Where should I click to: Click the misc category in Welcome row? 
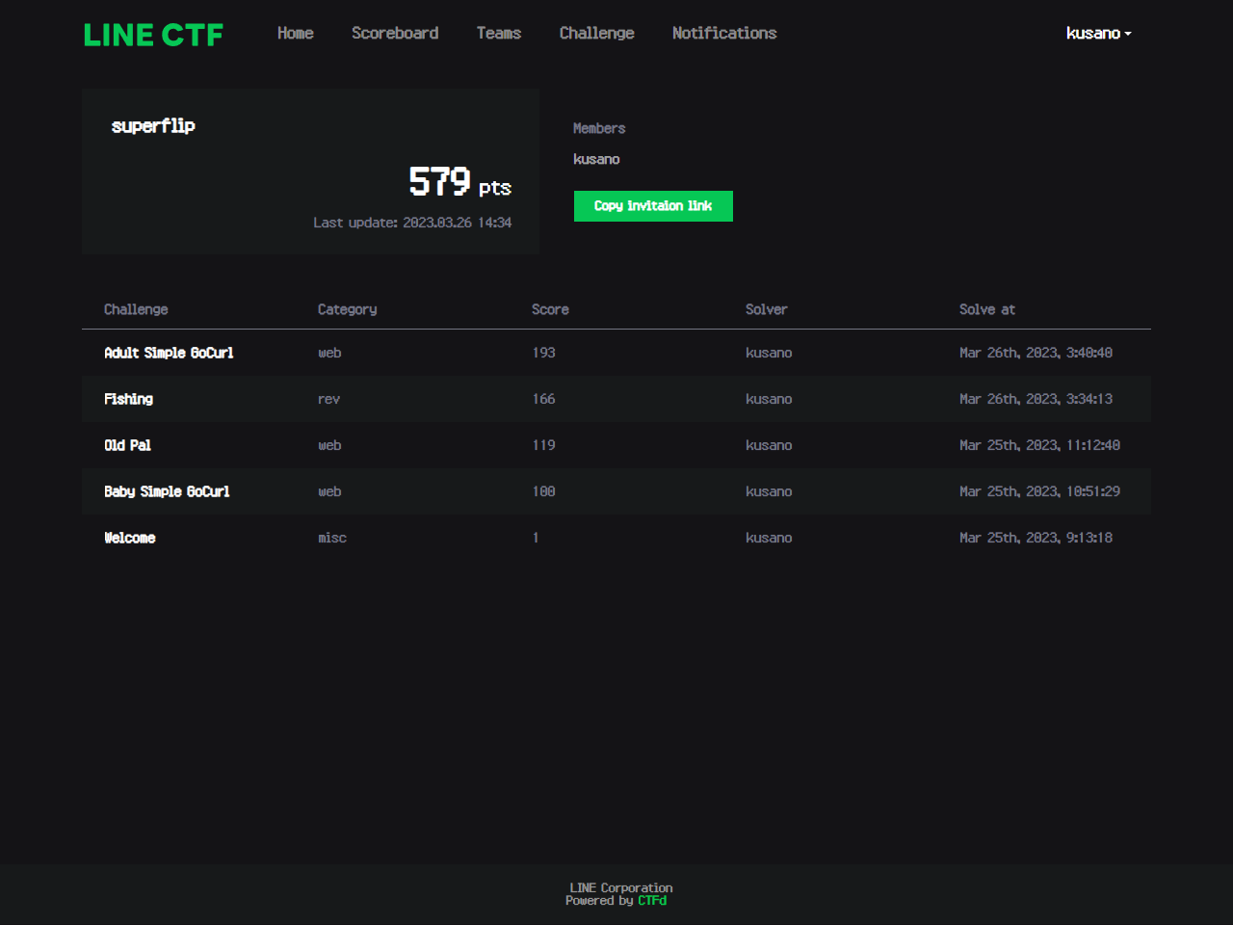tap(332, 538)
